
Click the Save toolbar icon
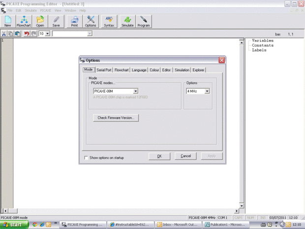56,21
